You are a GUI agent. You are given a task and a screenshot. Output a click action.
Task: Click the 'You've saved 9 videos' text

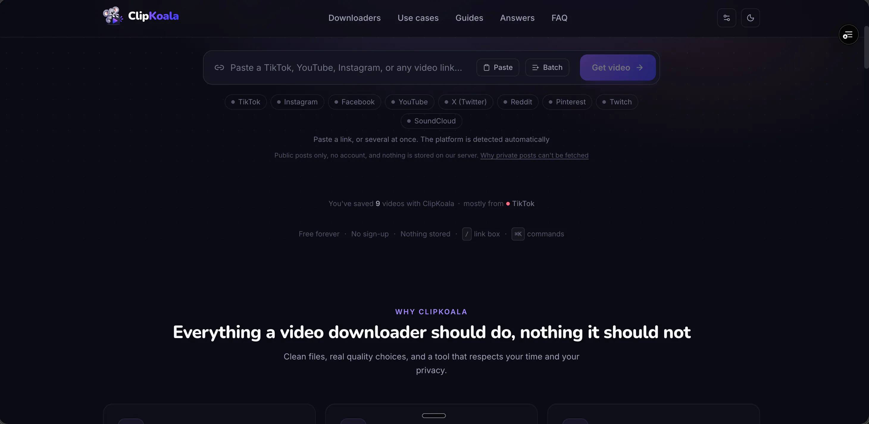click(391, 204)
